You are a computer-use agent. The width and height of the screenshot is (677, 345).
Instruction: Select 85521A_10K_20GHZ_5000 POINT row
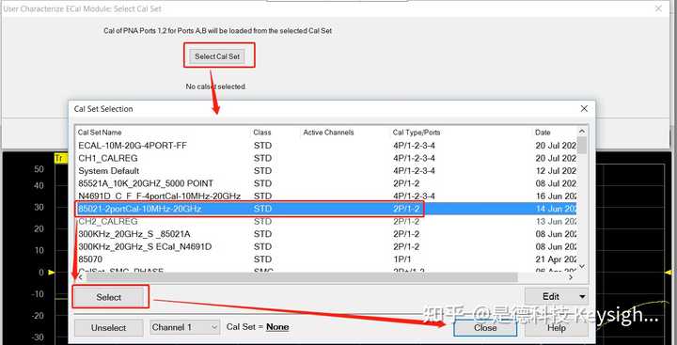[326, 183]
